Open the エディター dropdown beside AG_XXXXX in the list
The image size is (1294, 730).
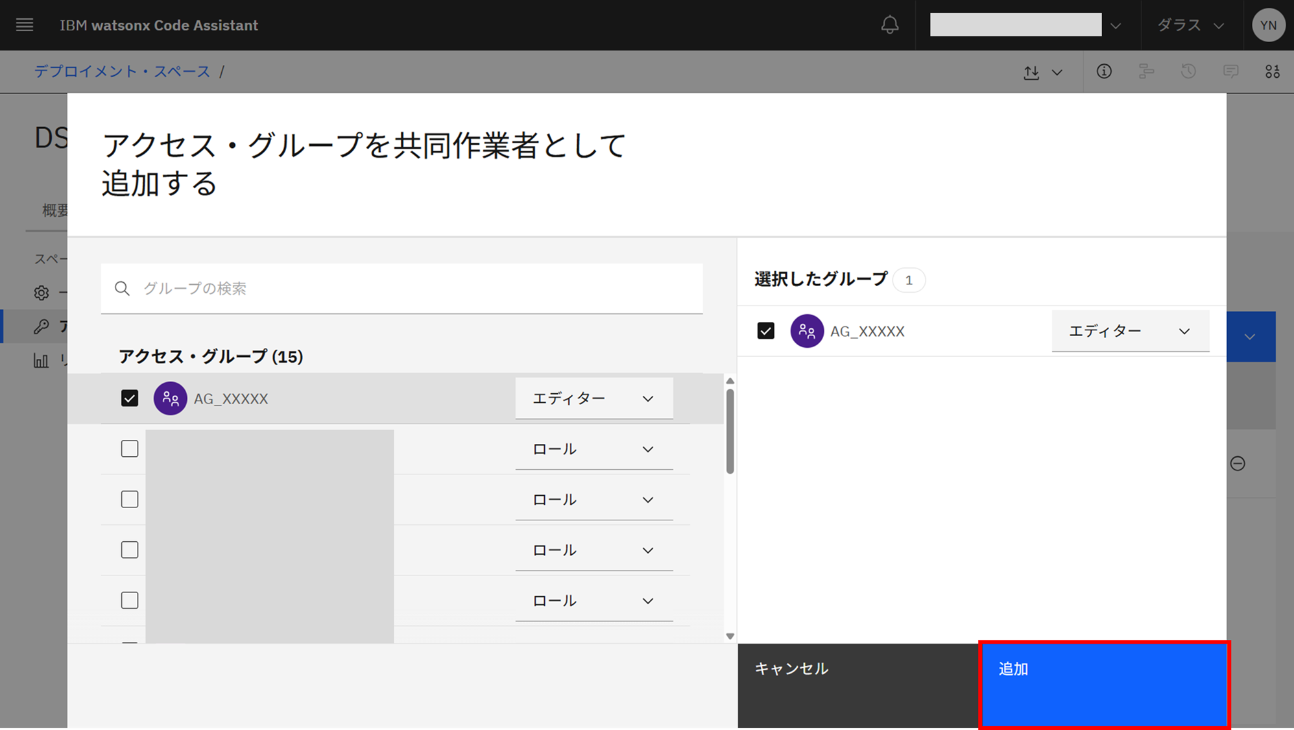(x=593, y=398)
